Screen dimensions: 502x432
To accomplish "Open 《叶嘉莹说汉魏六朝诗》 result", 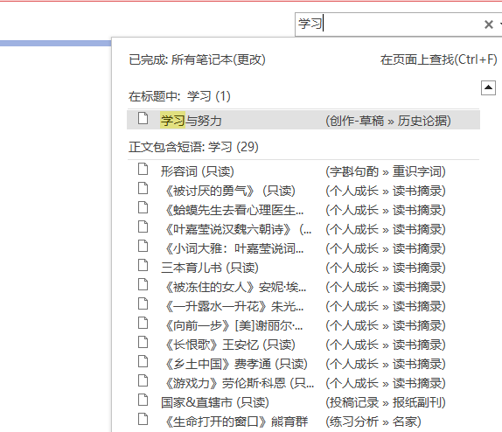I will pyautogui.click(x=303, y=229).
